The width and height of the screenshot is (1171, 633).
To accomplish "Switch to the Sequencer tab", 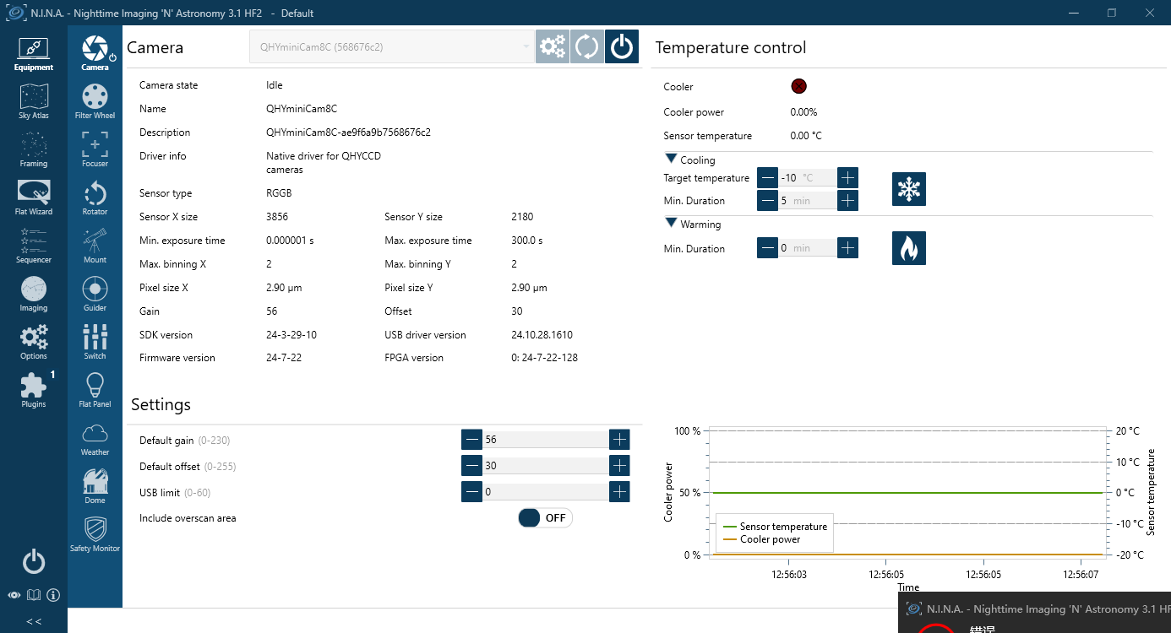I will (34, 246).
